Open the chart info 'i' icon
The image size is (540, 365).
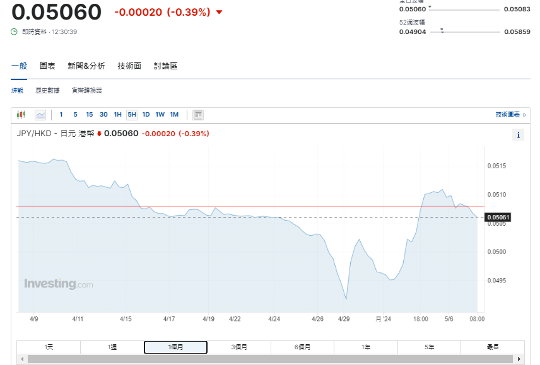[517, 134]
